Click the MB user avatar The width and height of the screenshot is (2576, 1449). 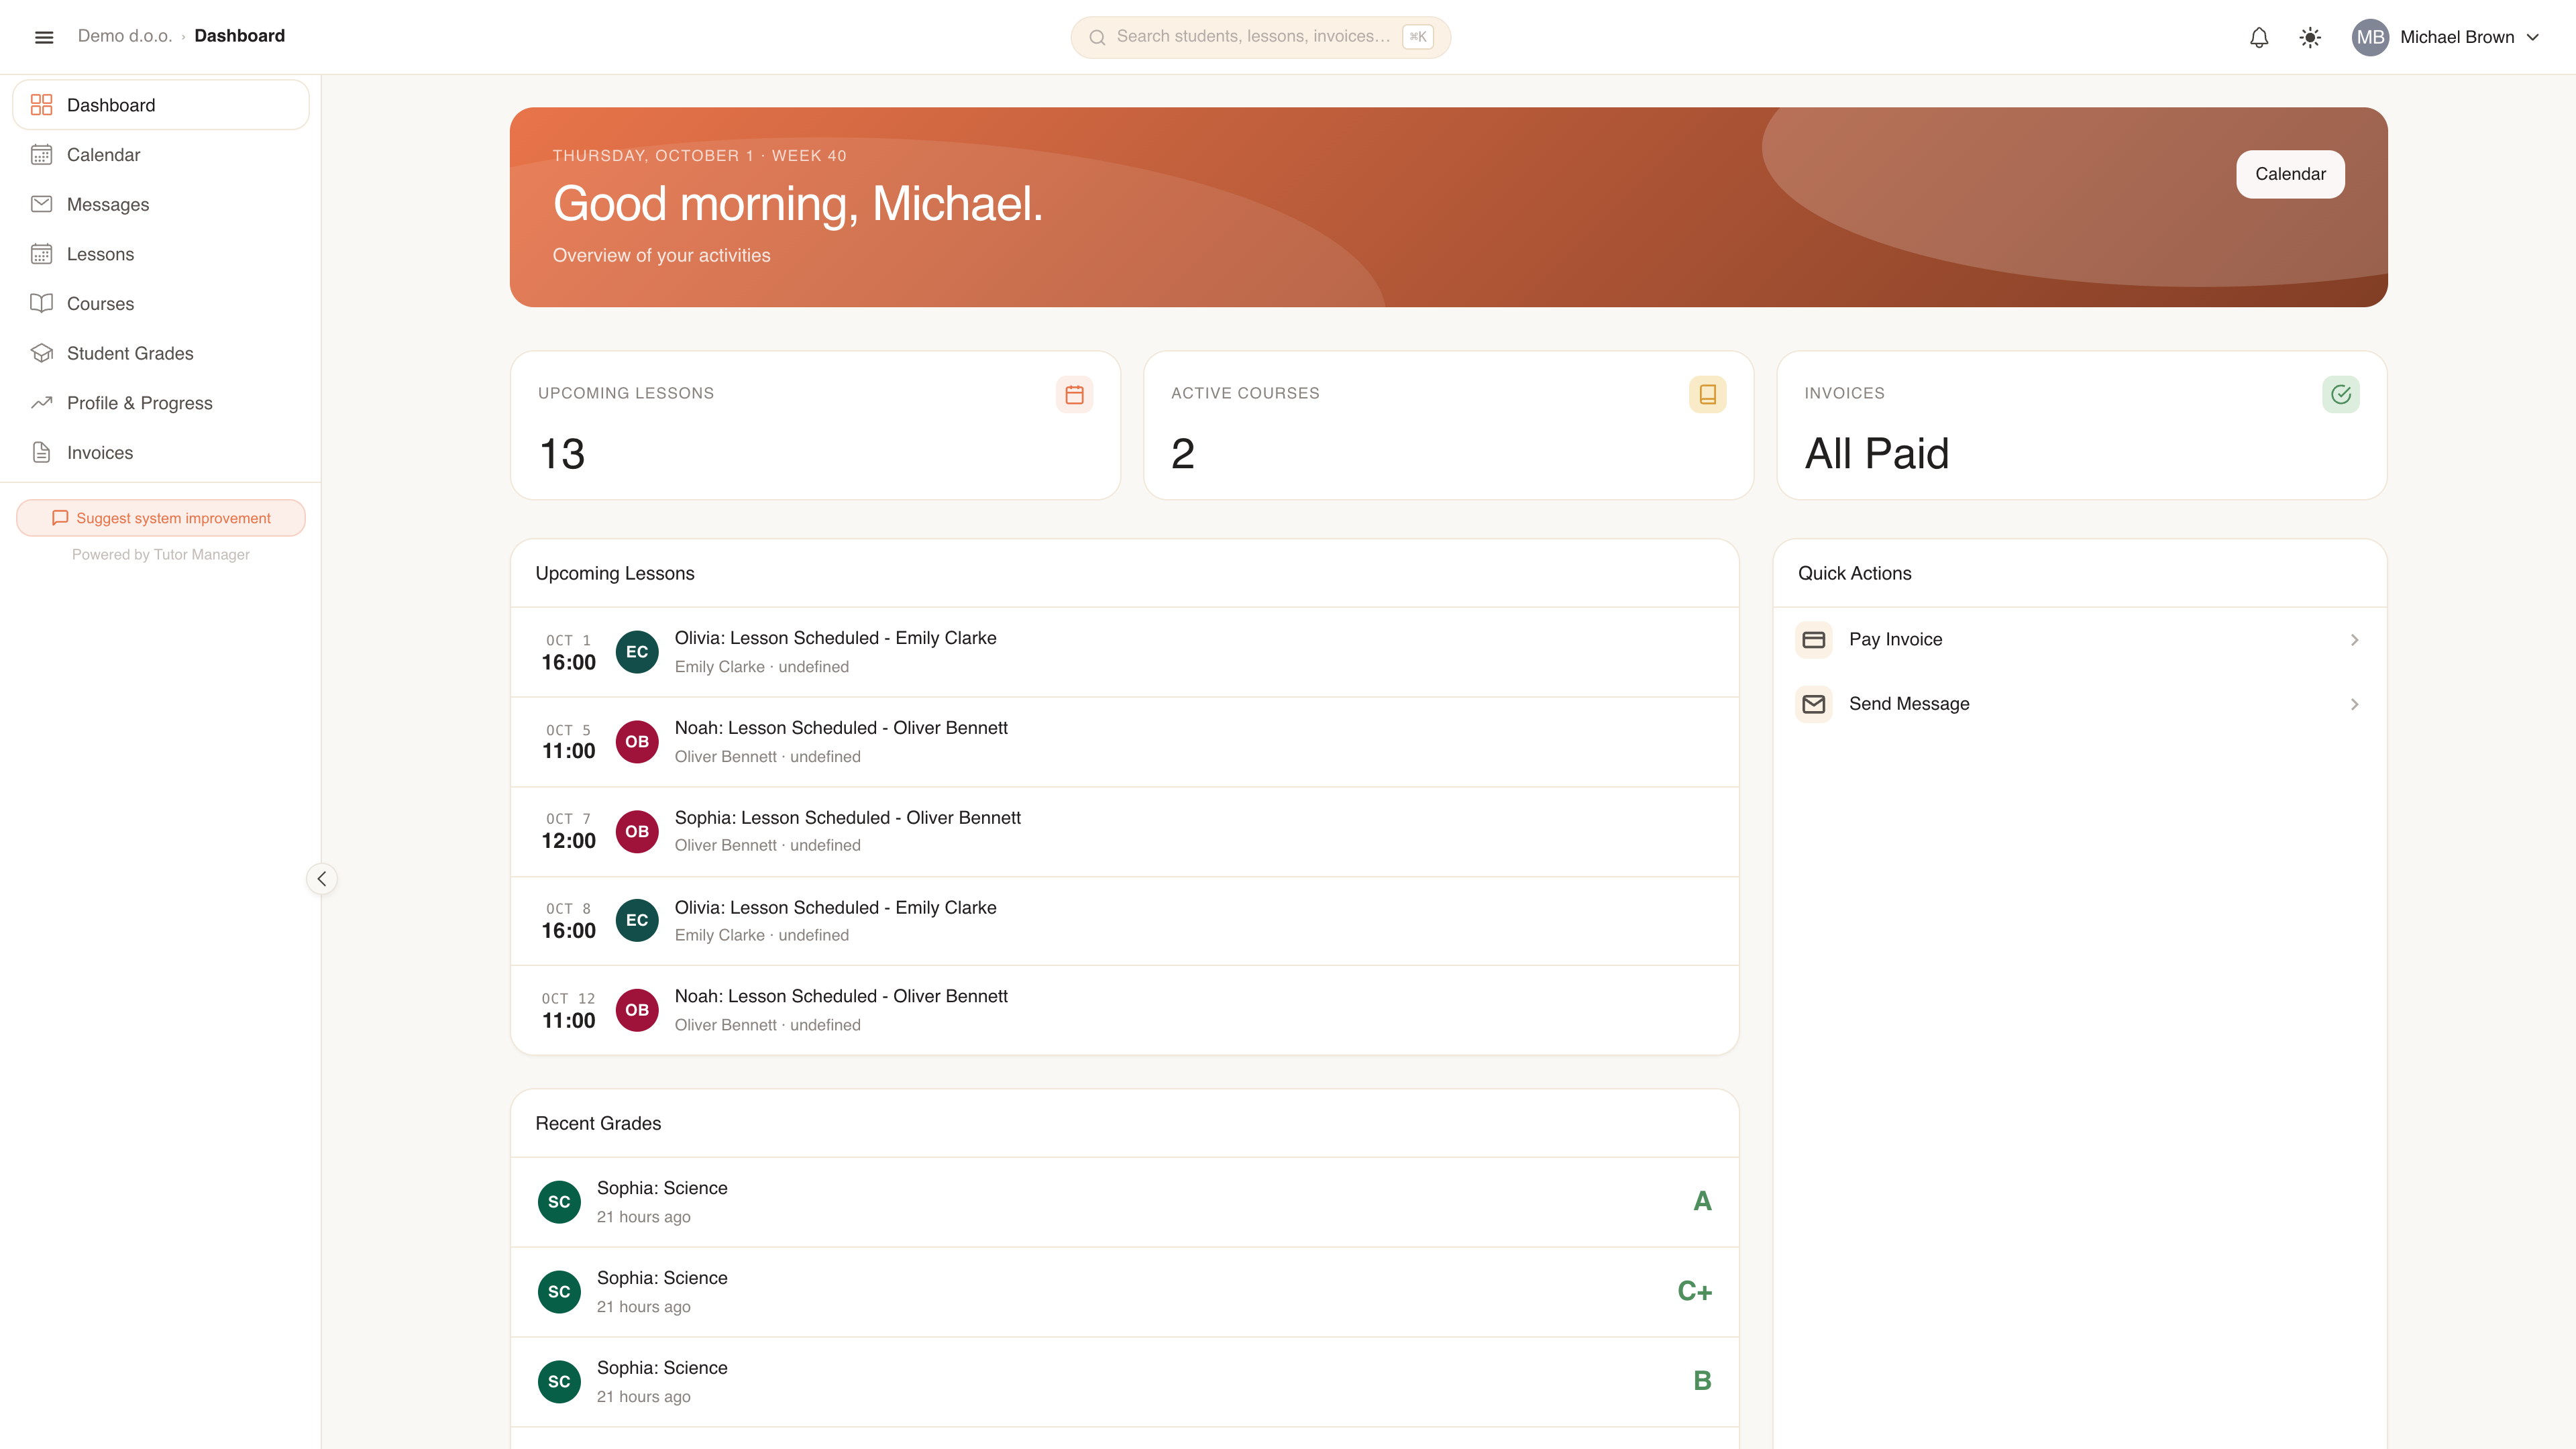tap(2370, 37)
